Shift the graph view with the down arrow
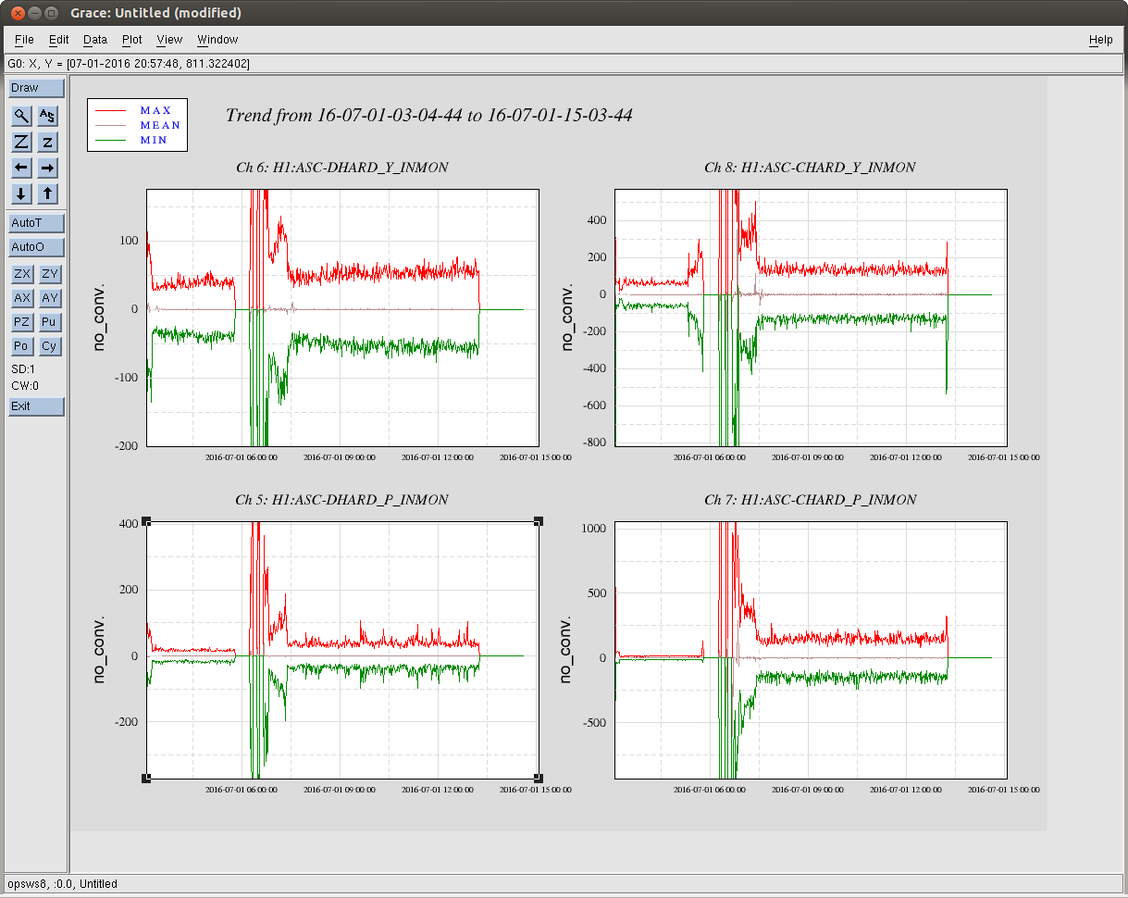 21,193
